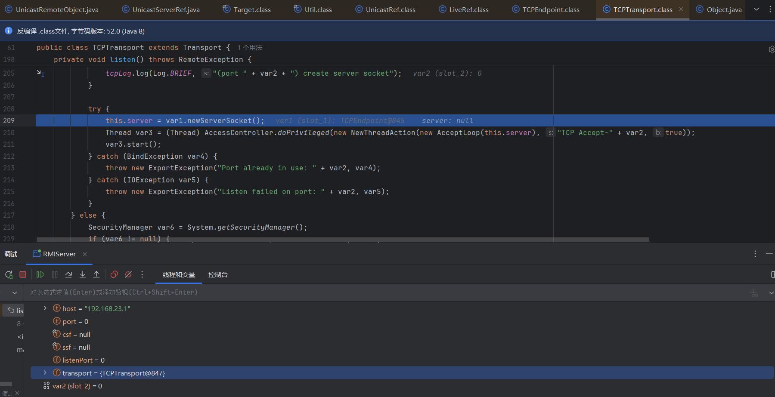
Task: Close the RMIServer debug tab
Action: [x=85, y=254]
